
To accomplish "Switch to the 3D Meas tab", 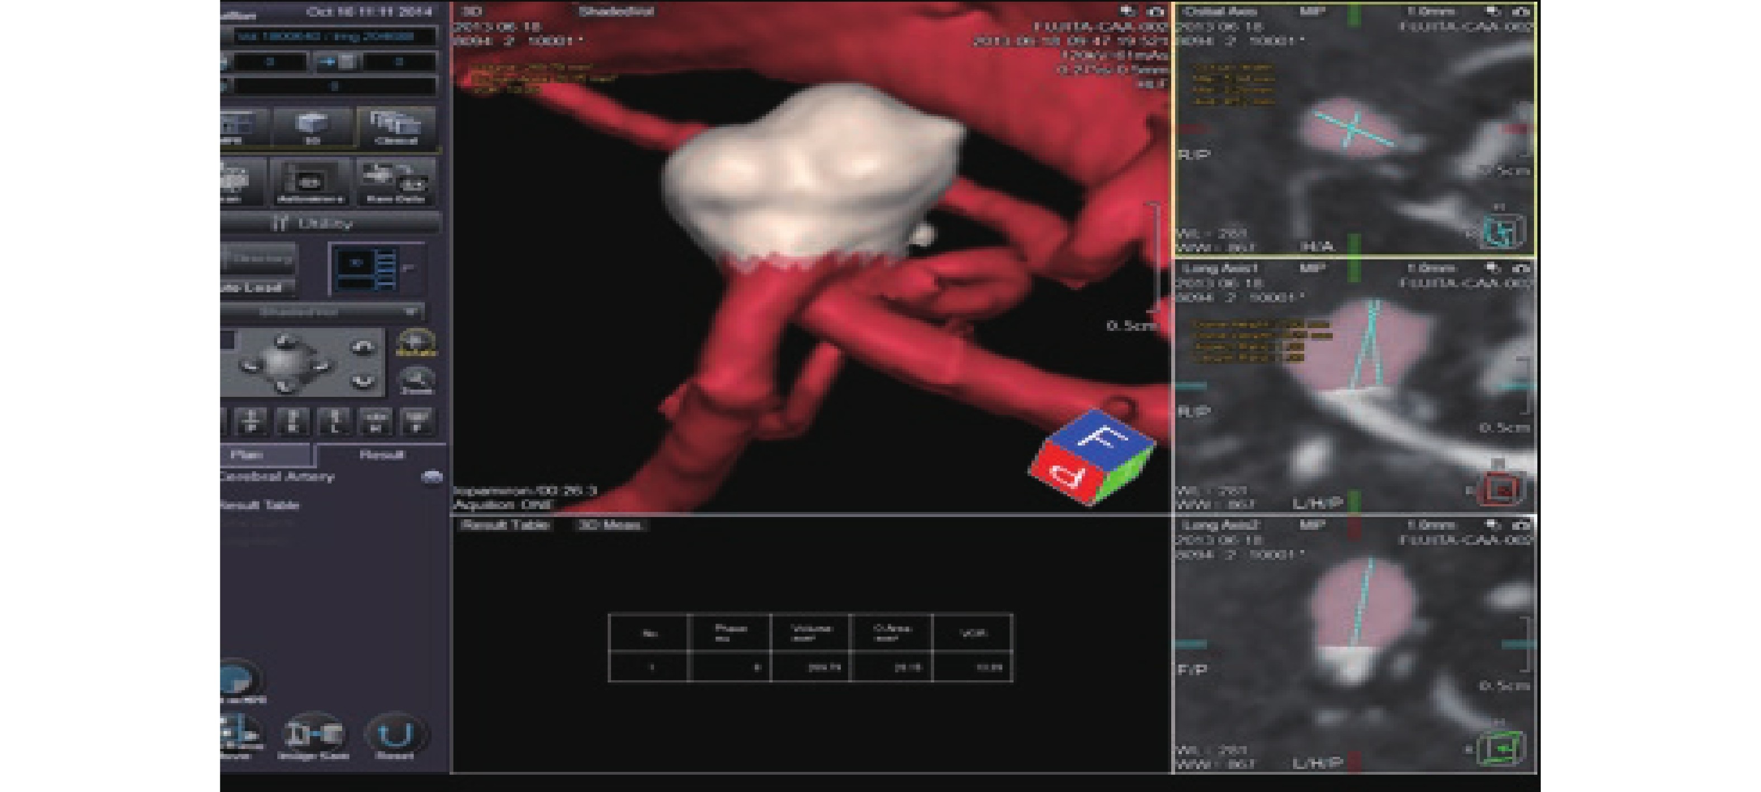I will [609, 525].
